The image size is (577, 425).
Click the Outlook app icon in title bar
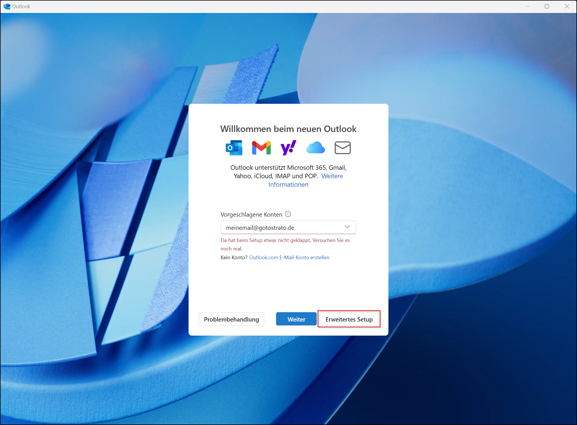tap(7, 6)
